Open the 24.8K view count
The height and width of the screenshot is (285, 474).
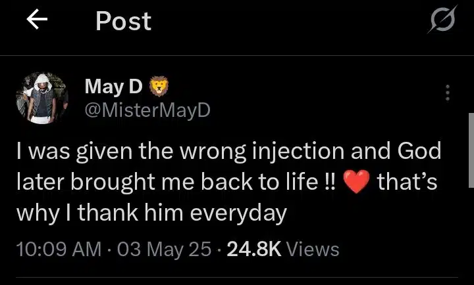[253, 249]
